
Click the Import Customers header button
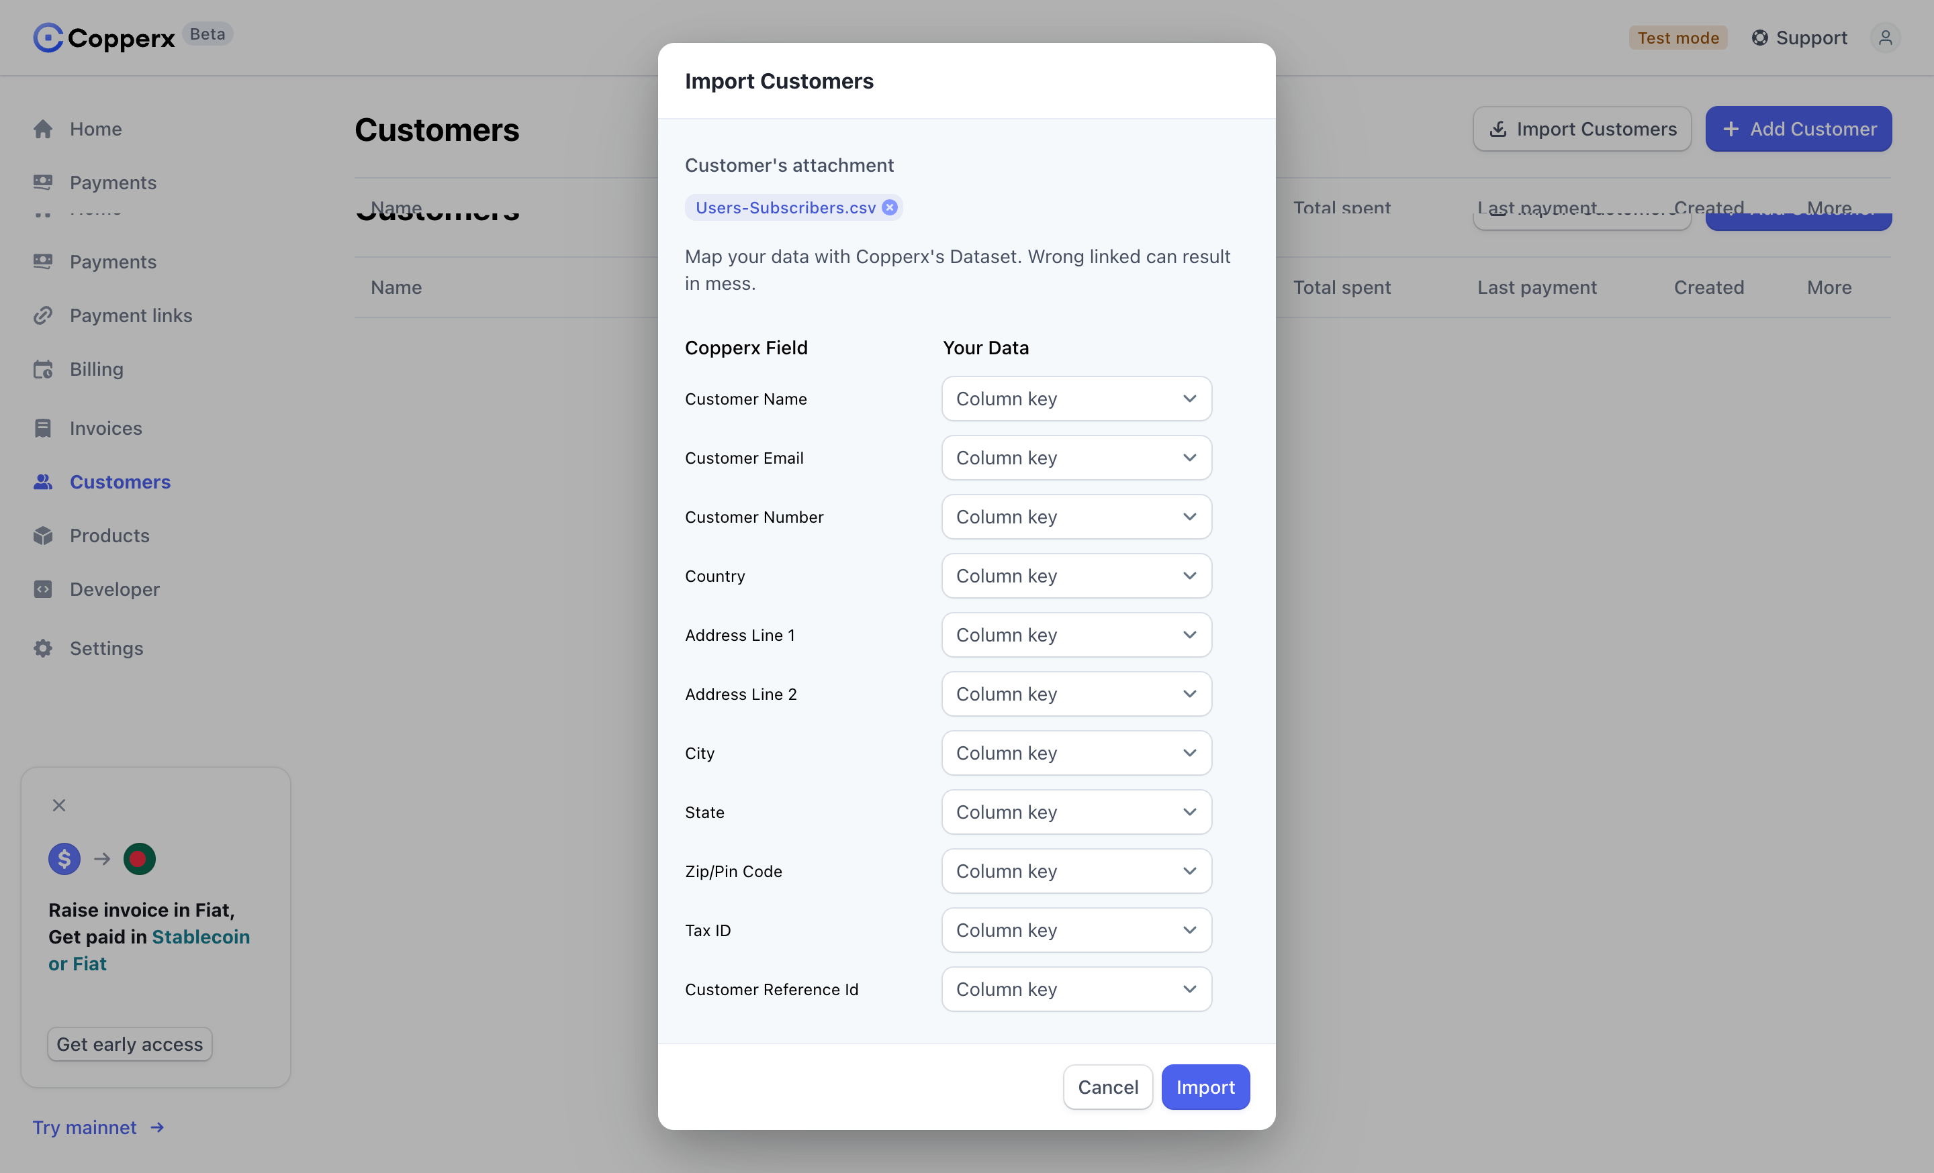coord(1581,129)
